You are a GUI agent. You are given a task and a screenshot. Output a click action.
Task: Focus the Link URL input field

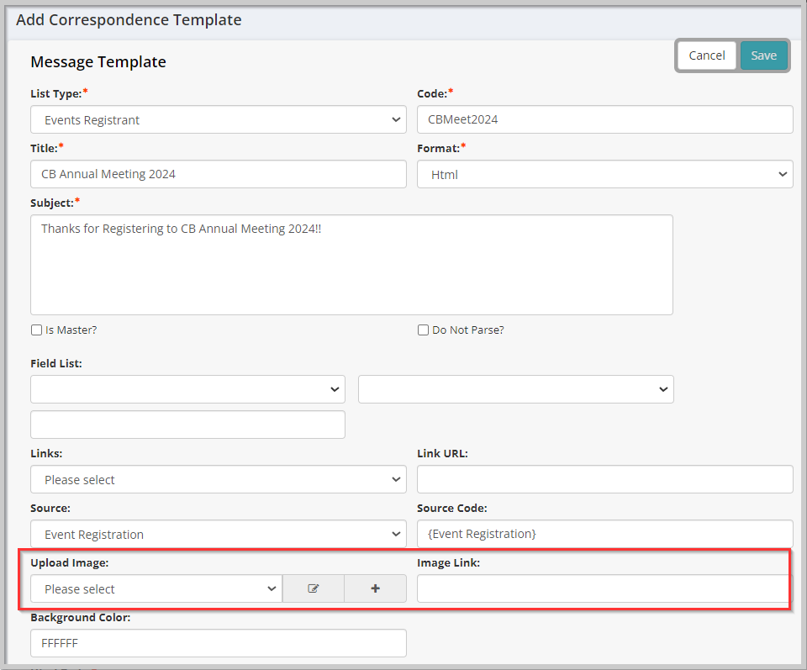point(604,479)
